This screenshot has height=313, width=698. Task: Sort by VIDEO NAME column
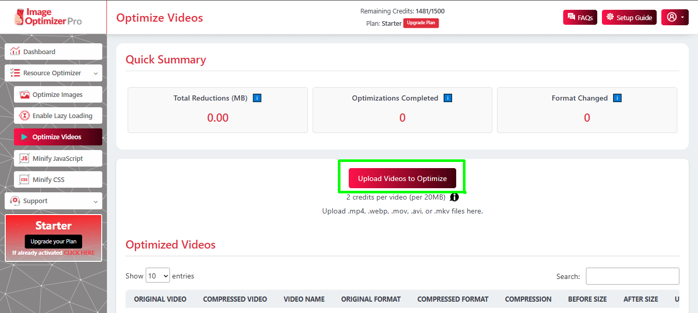(304, 299)
